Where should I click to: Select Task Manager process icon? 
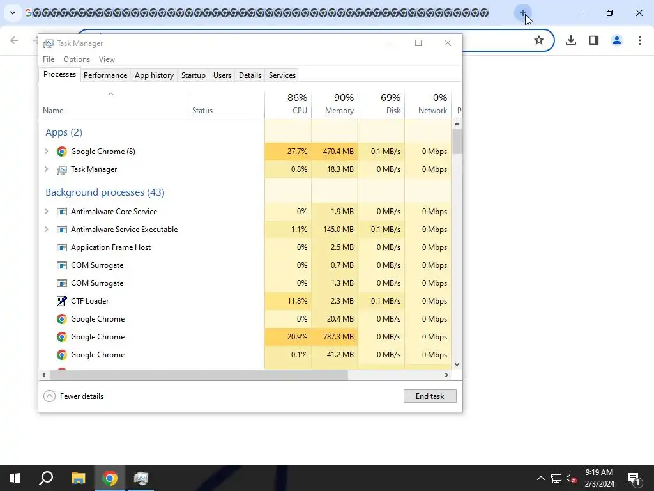click(62, 169)
